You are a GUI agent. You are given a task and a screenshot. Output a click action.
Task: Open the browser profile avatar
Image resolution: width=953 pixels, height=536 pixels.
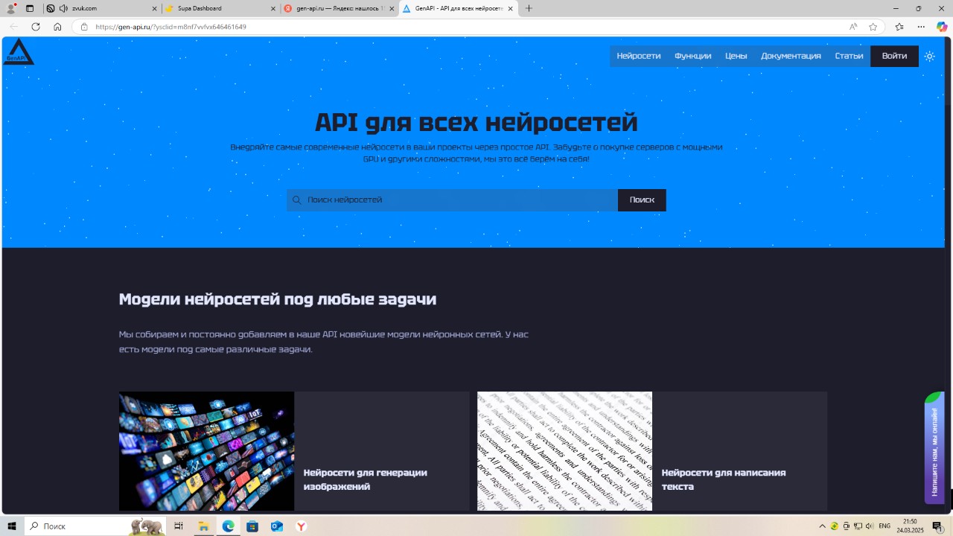pyautogui.click(x=11, y=8)
